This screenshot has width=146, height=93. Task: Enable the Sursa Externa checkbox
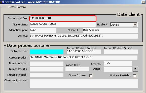(x=91, y=76)
